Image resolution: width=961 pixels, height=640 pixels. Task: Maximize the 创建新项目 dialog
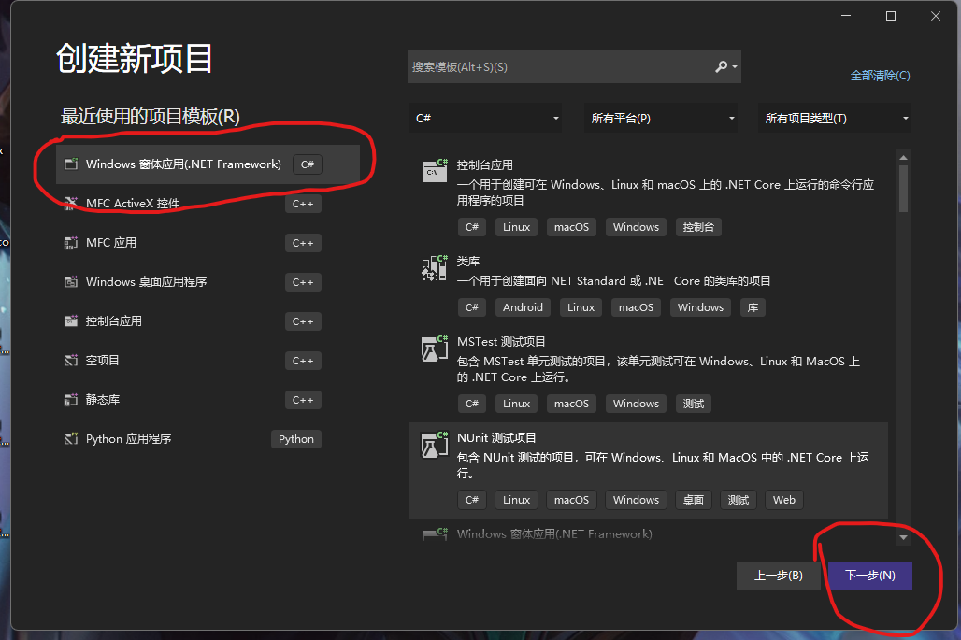891,16
